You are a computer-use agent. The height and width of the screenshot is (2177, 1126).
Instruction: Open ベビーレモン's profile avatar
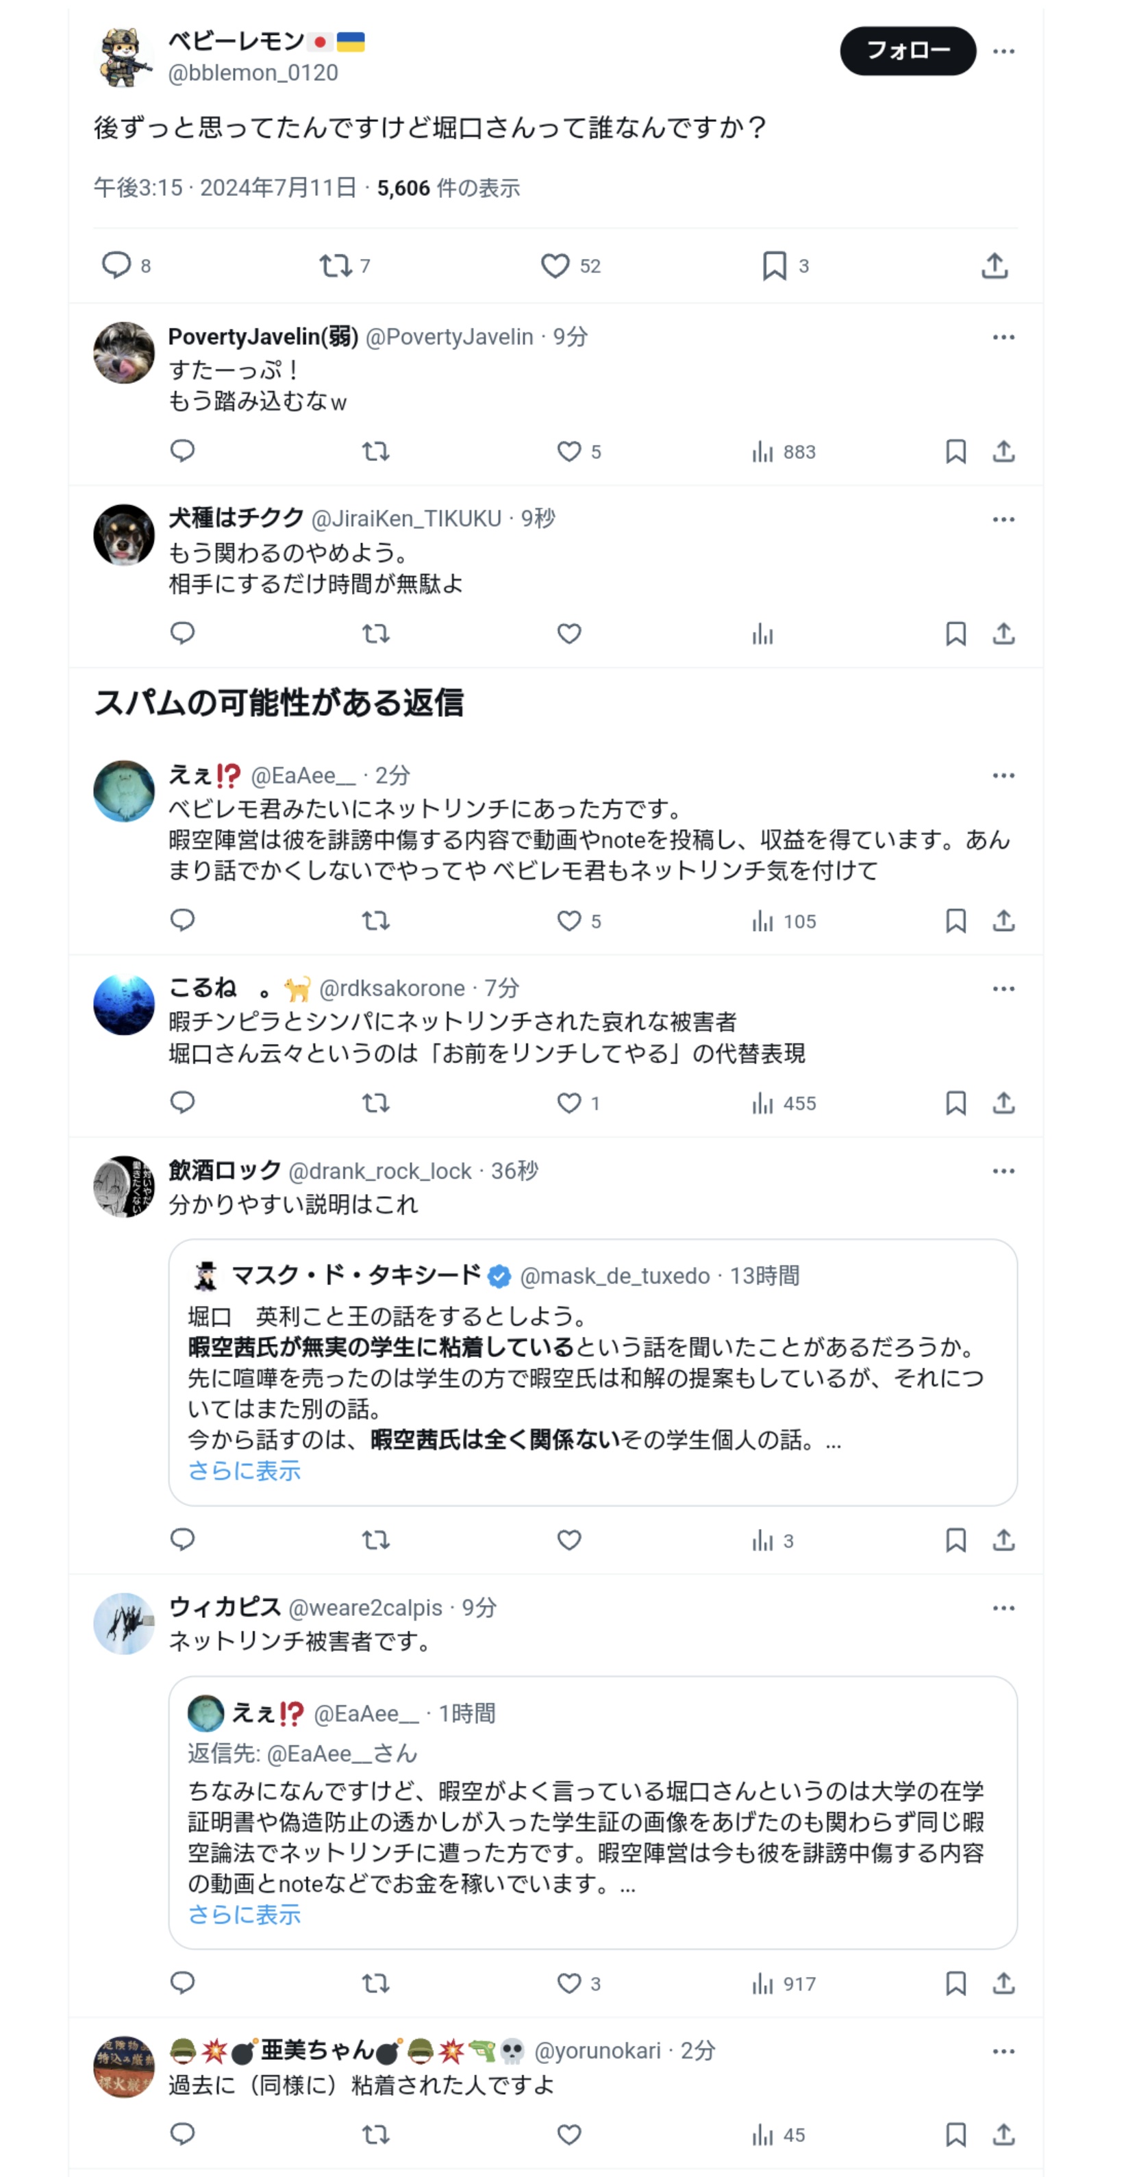click(x=123, y=58)
